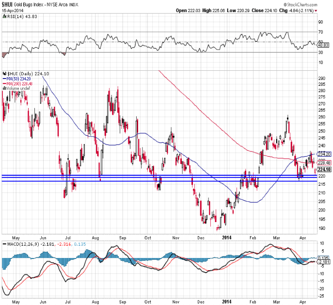Click the 0.135 histogram value tag

point(324,258)
